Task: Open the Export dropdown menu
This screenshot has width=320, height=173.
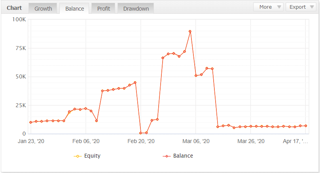Action: (x=301, y=7)
